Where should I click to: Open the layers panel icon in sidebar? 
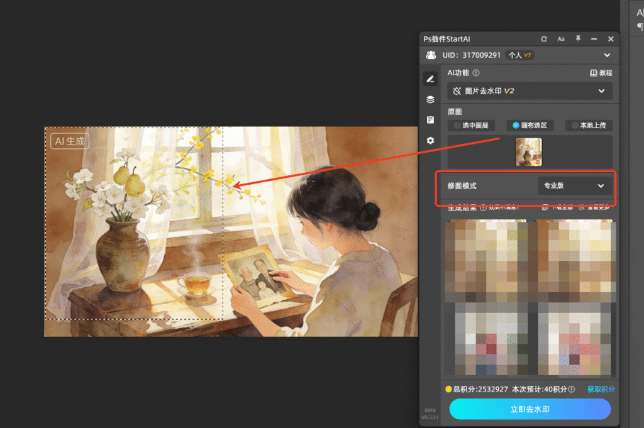click(430, 99)
